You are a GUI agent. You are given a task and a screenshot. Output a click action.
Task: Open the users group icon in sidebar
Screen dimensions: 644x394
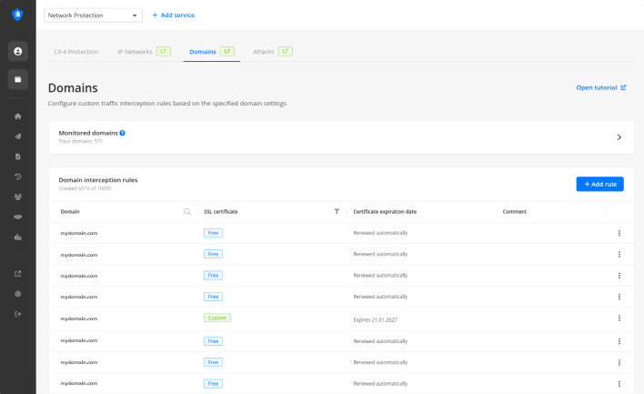[x=18, y=196]
